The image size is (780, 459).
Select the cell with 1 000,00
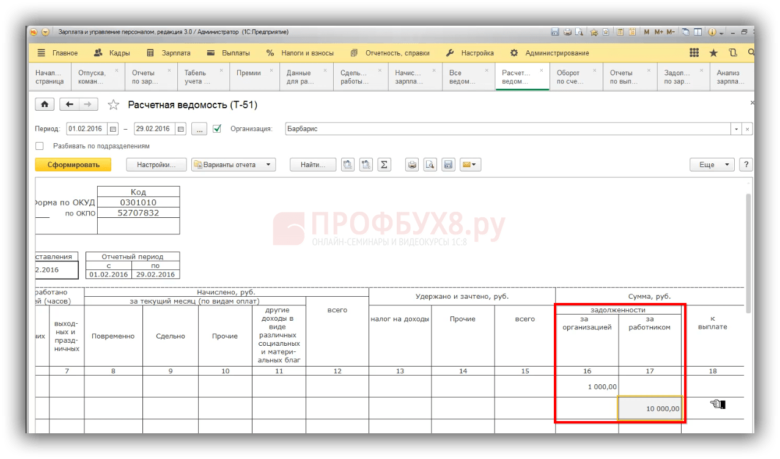587,387
